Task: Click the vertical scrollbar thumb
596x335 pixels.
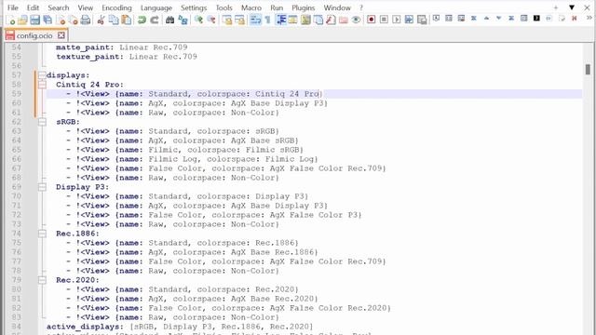Action: [x=588, y=69]
